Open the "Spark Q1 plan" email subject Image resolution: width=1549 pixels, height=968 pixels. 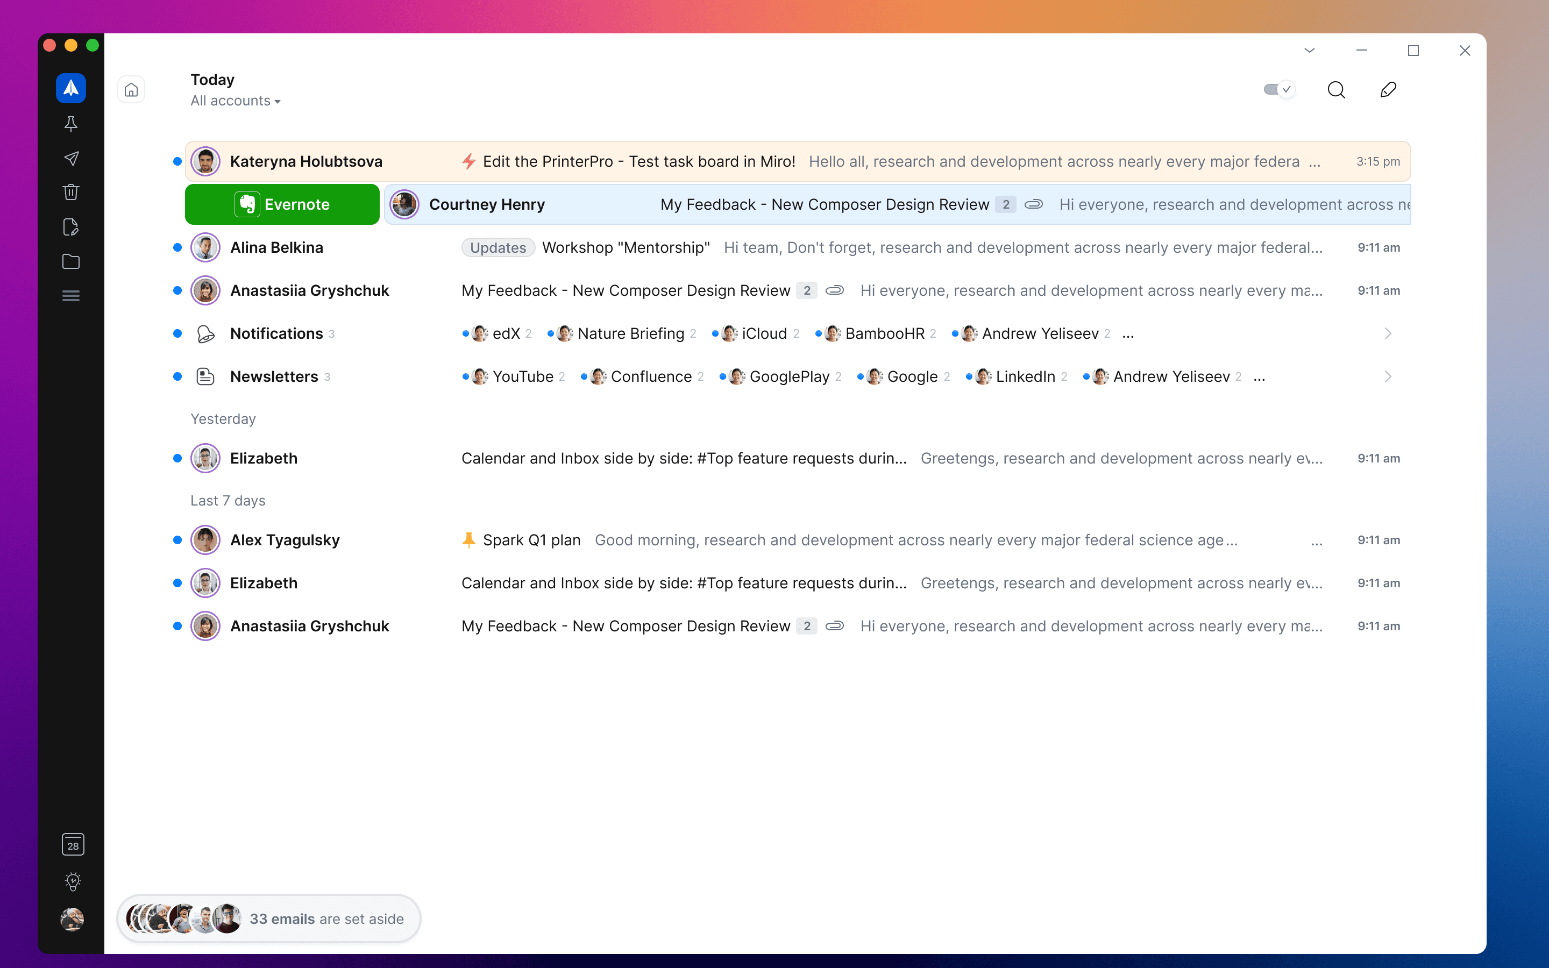(x=531, y=540)
